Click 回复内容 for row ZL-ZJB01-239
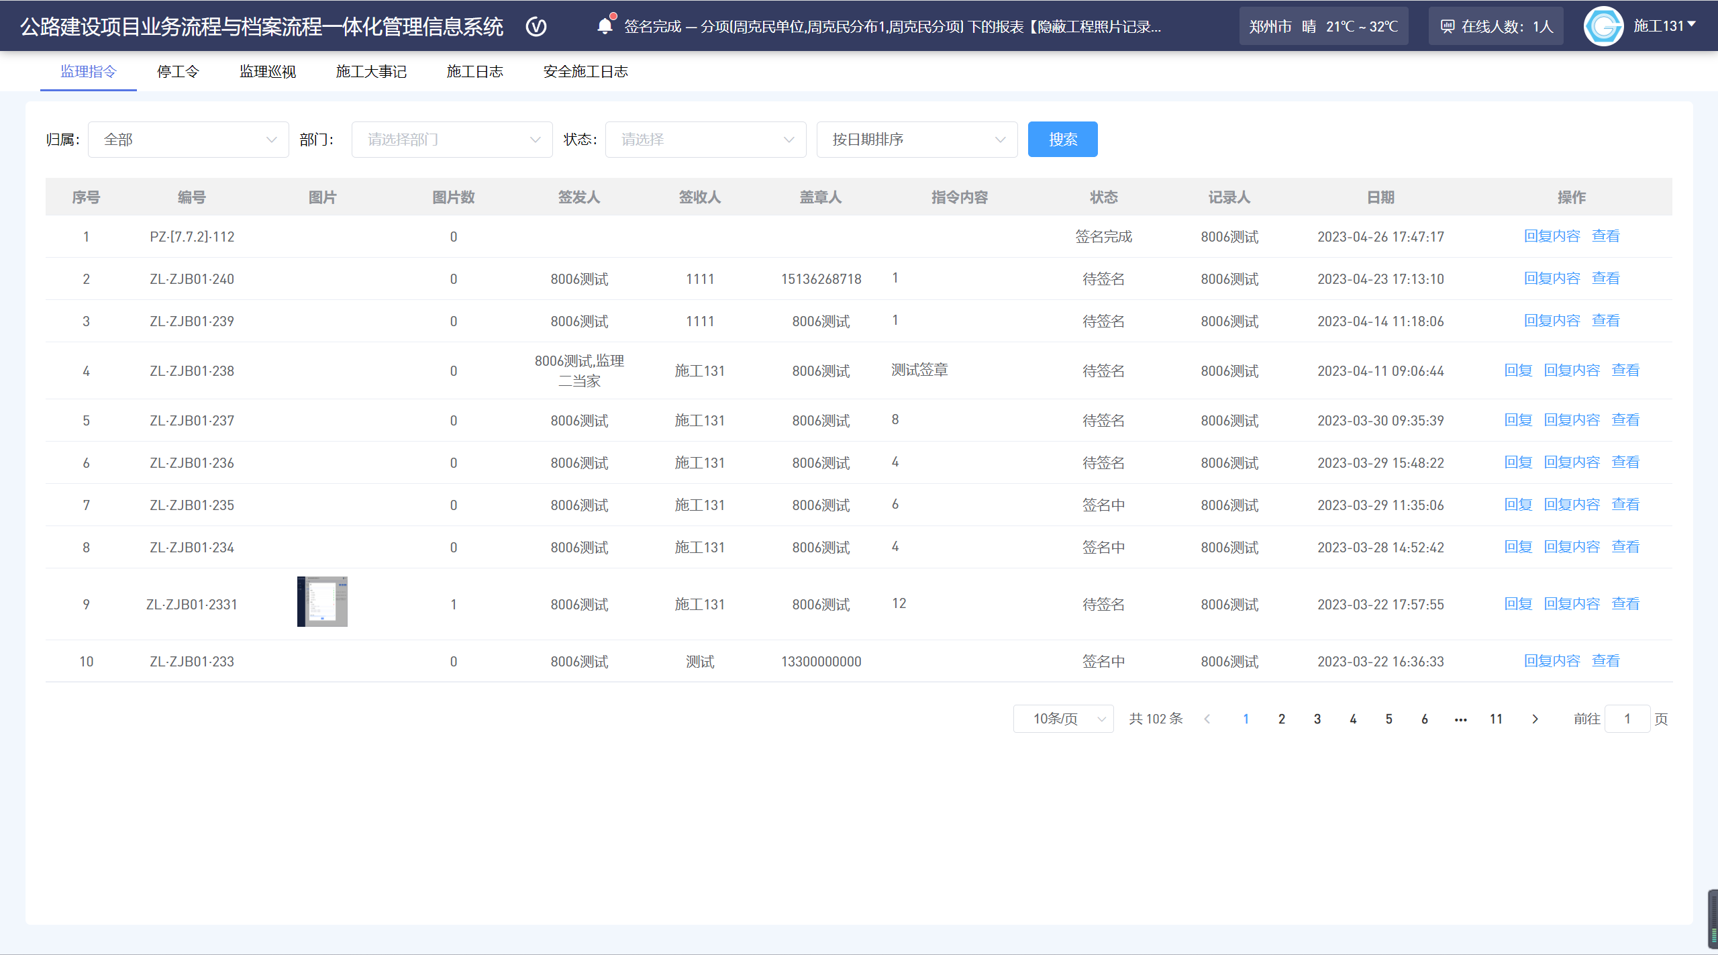This screenshot has height=955, width=1718. (x=1552, y=321)
